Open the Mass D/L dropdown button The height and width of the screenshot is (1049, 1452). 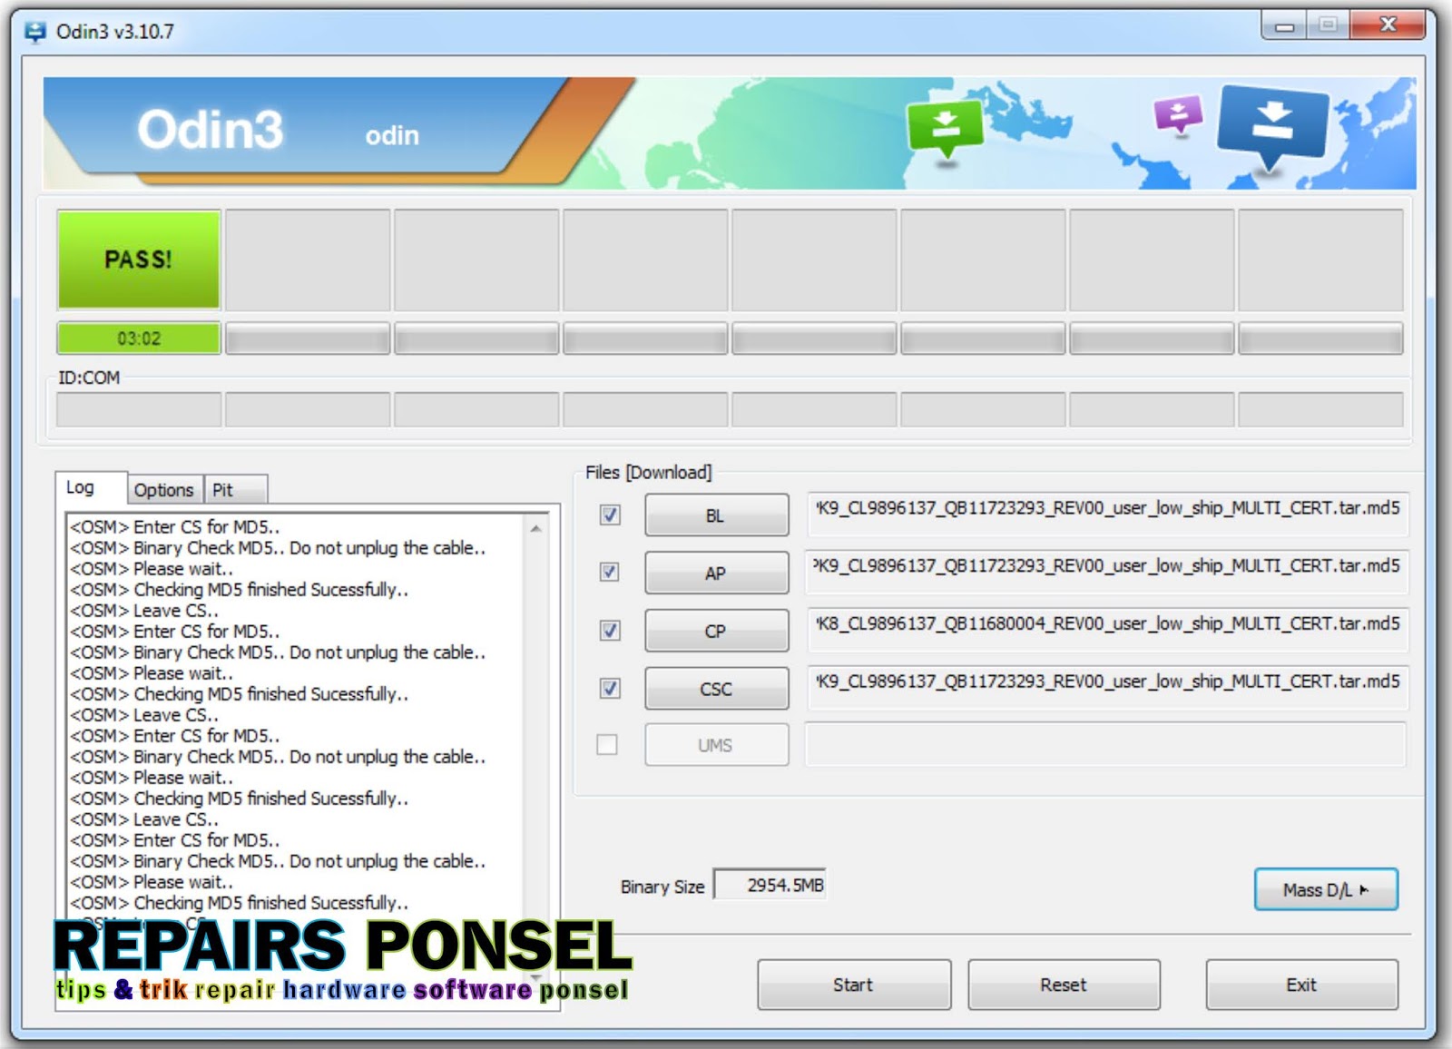pyautogui.click(x=1326, y=889)
